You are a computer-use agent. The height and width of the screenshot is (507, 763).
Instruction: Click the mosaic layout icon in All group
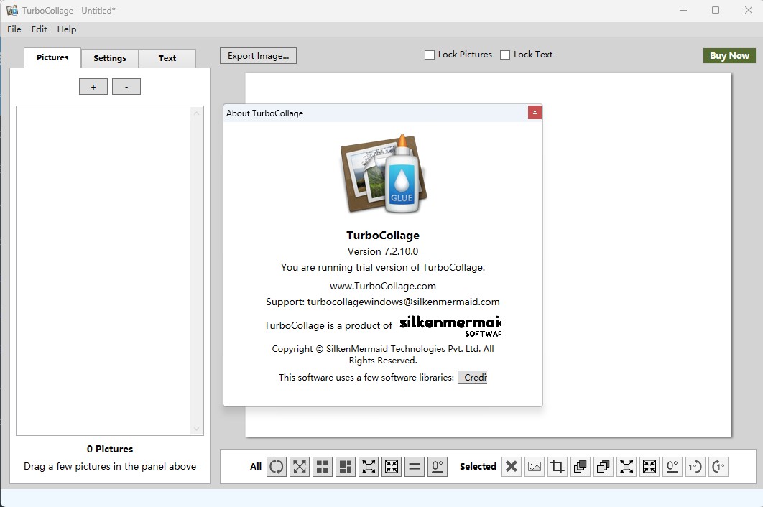346,467
